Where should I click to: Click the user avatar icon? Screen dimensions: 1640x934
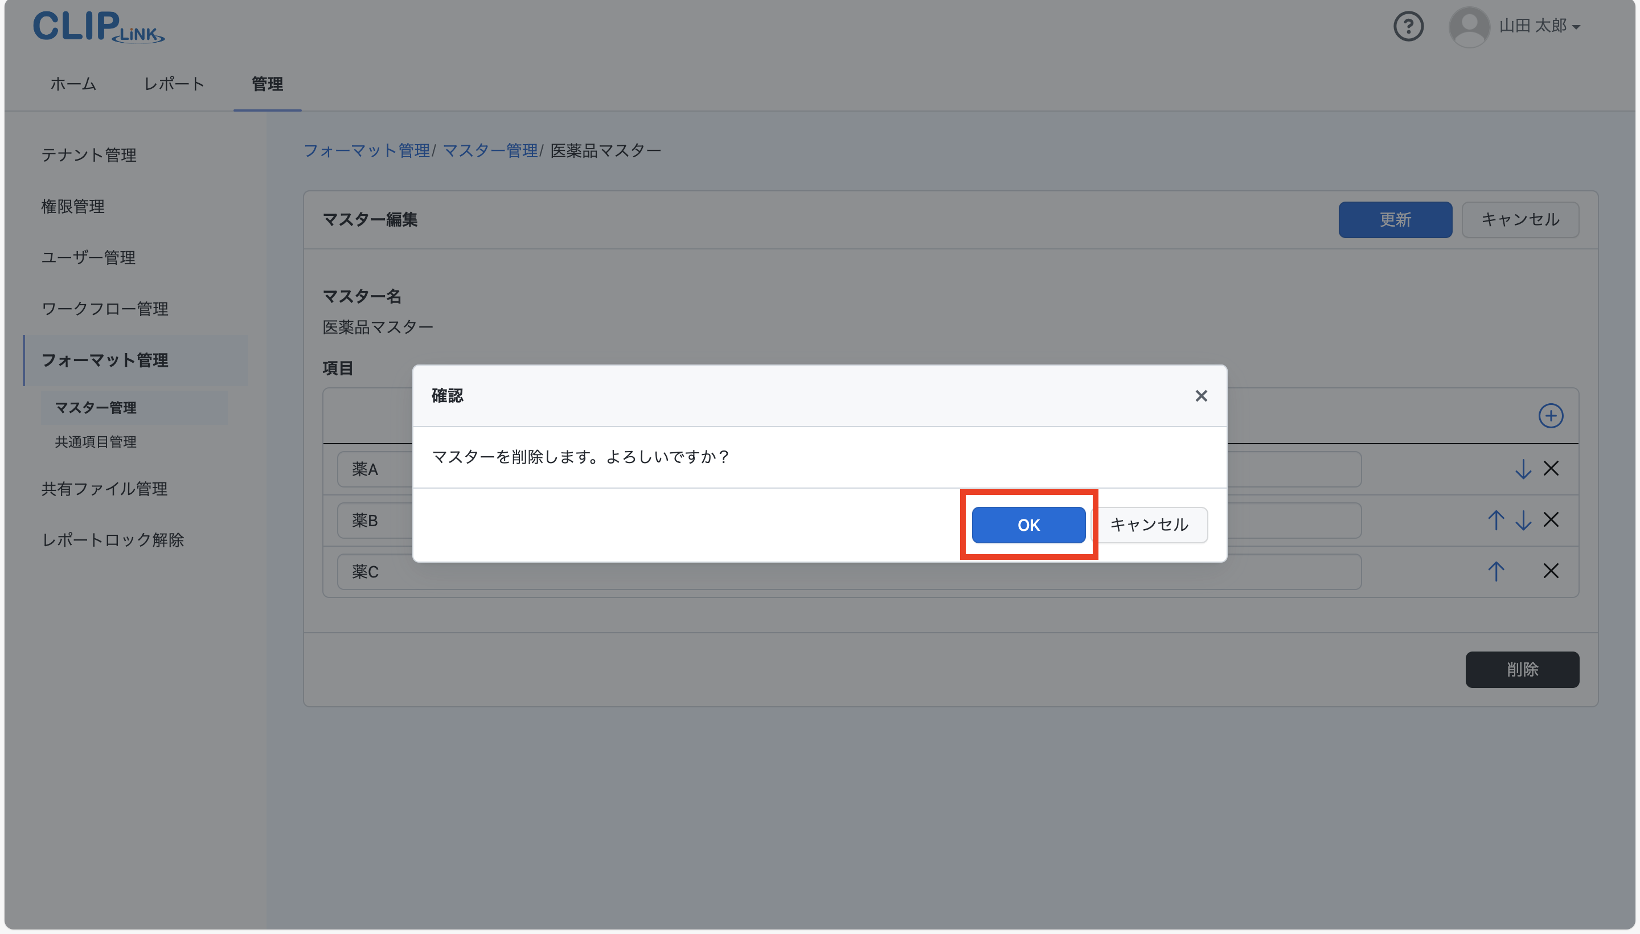[x=1468, y=26]
